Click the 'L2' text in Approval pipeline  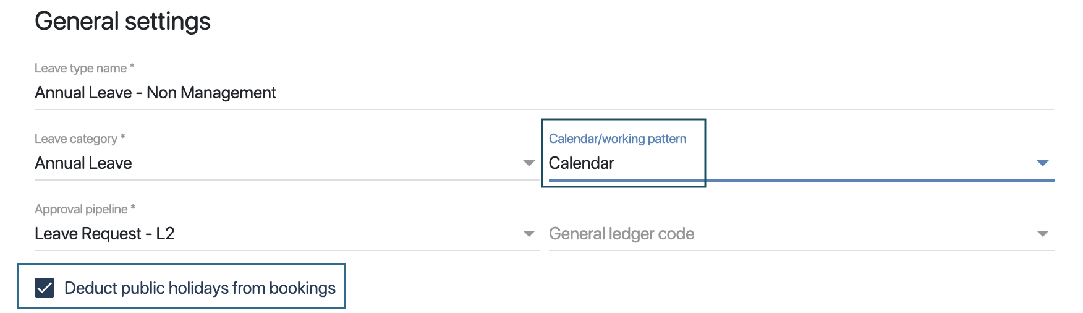[165, 234]
